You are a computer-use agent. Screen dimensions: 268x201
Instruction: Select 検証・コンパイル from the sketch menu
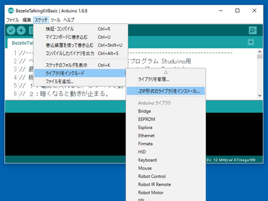tap(60, 29)
